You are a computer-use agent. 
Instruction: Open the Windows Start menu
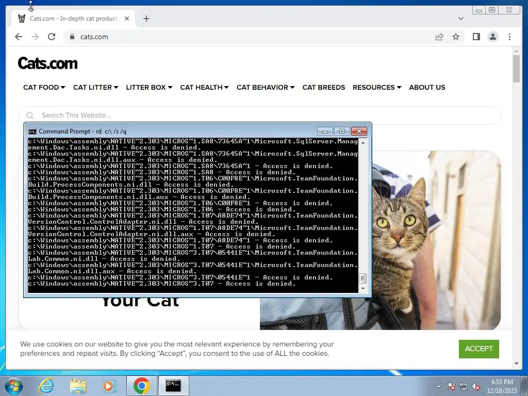[13, 386]
